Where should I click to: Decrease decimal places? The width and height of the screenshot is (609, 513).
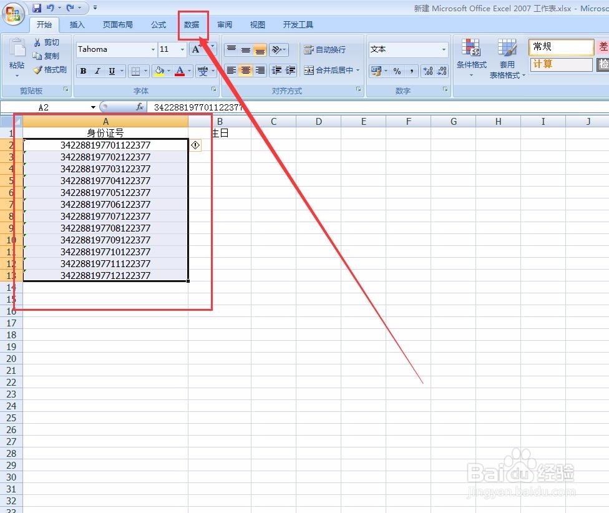(x=442, y=71)
